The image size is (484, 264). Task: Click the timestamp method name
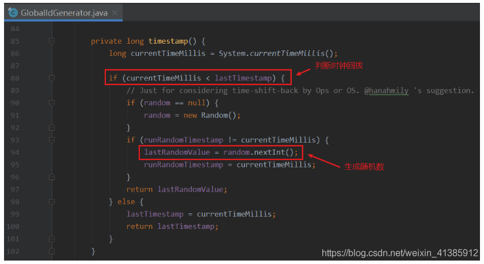pos(168,41)
